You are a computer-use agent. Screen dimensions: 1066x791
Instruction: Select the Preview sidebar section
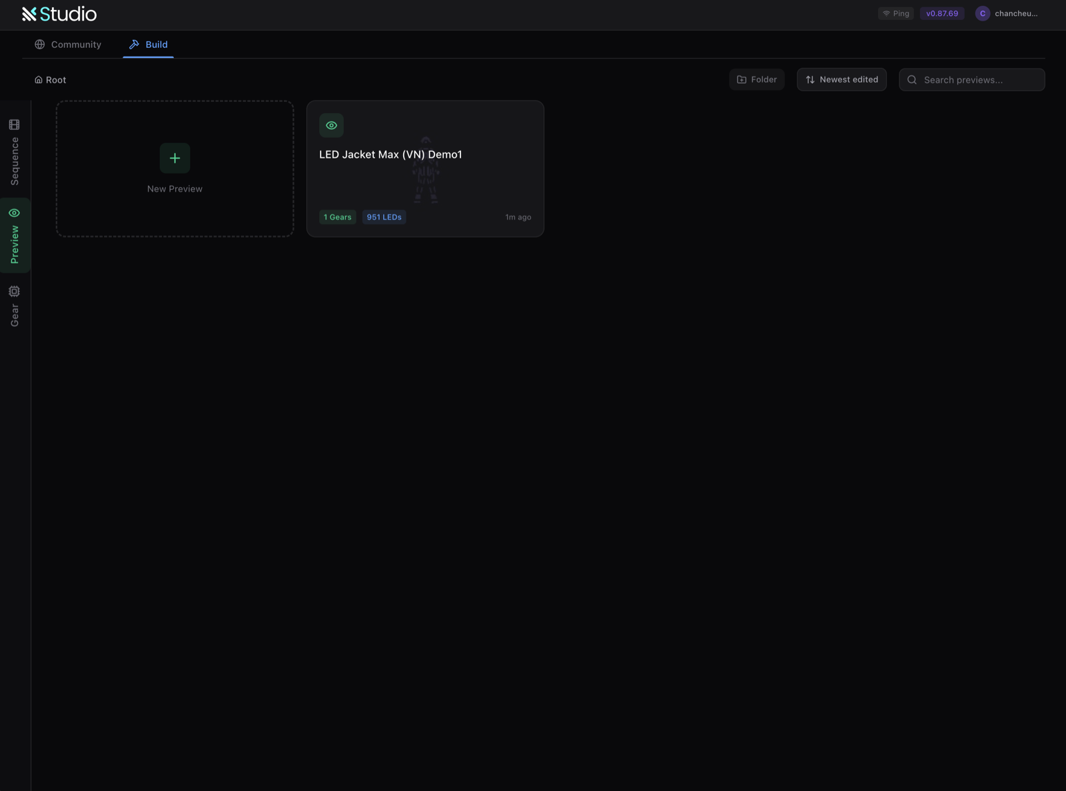coord(15,235)
